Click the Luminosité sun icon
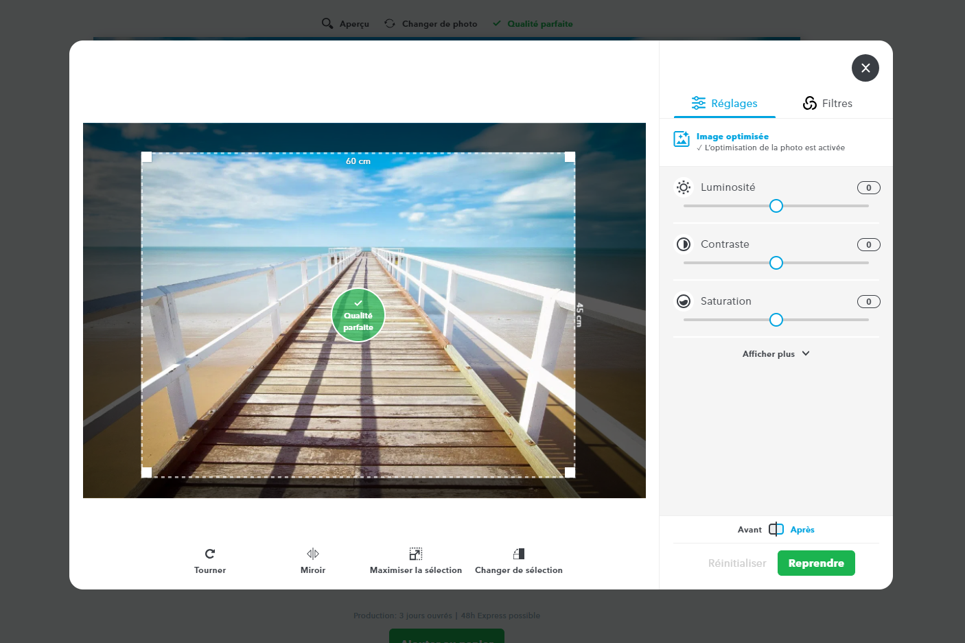Screen dimensions: 965x643 pyautogui.click(x=684, y=187)
